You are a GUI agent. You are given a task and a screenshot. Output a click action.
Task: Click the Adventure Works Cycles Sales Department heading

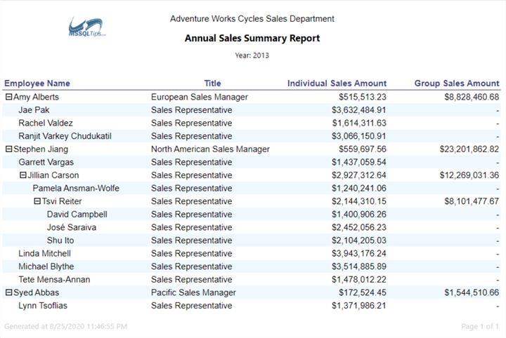click(252, 19)
